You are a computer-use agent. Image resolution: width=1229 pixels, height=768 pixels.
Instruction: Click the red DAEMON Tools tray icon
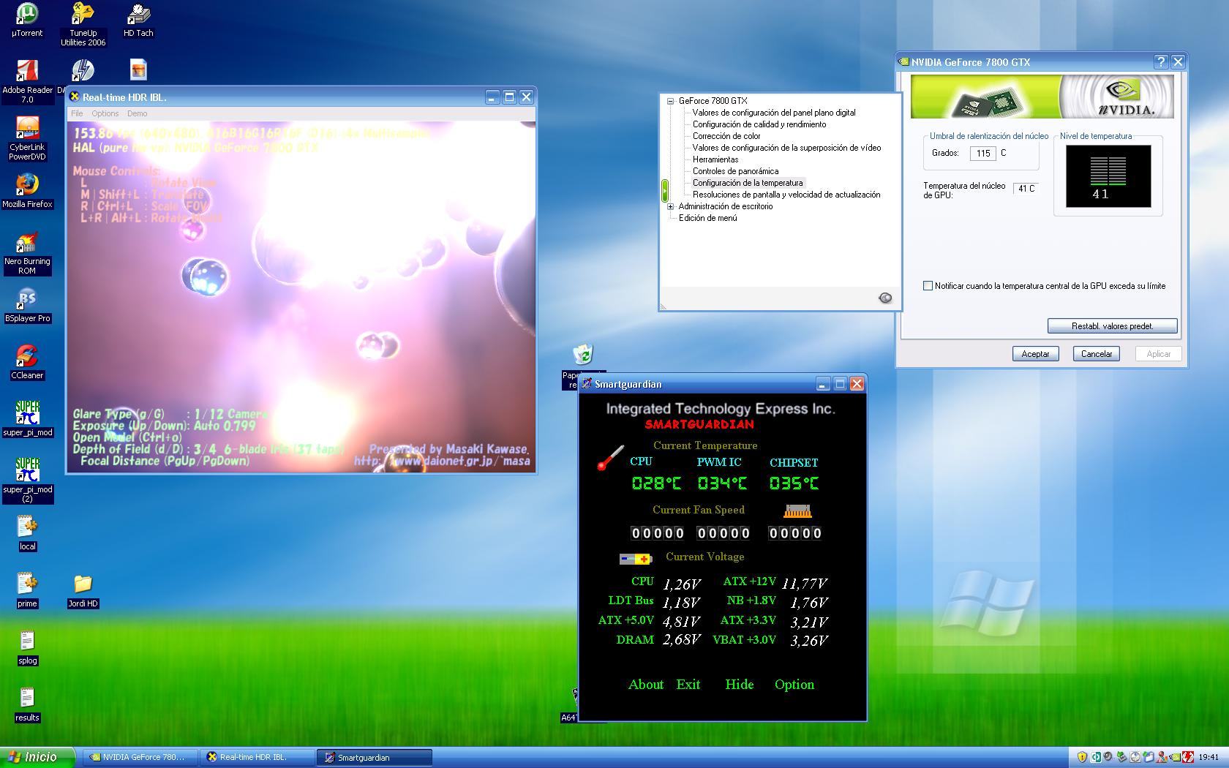pos(1188,757)
